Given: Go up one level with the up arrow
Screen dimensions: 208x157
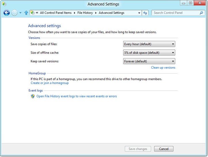Looking at the screenshot, I should (26, 13).
